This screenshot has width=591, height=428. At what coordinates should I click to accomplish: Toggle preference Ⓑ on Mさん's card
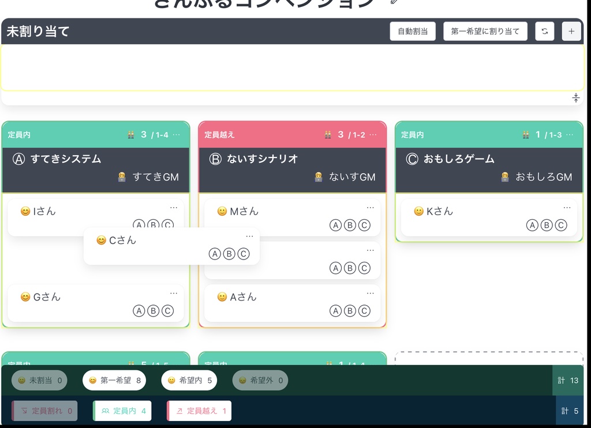tap(350, 226)
